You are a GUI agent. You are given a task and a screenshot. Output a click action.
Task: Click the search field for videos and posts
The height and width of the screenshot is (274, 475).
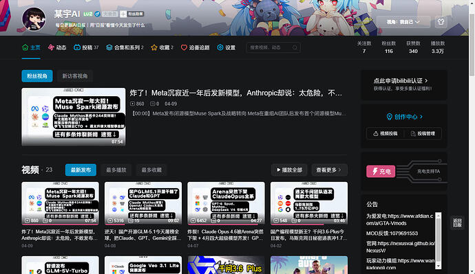pyautogui.click(x=273, y=47)
